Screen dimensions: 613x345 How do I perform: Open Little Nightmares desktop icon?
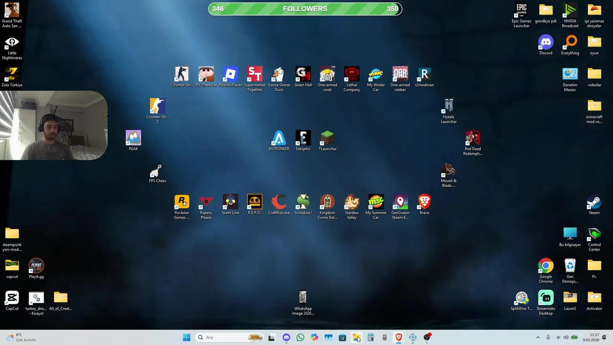click(12, 47)
